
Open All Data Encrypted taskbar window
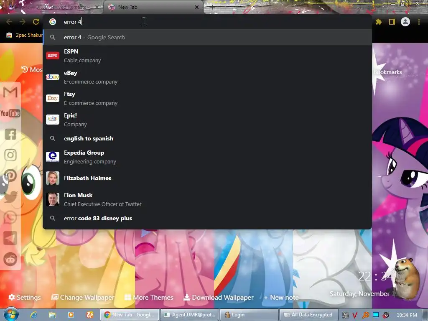pyautogui.click(x=309, y=315)
